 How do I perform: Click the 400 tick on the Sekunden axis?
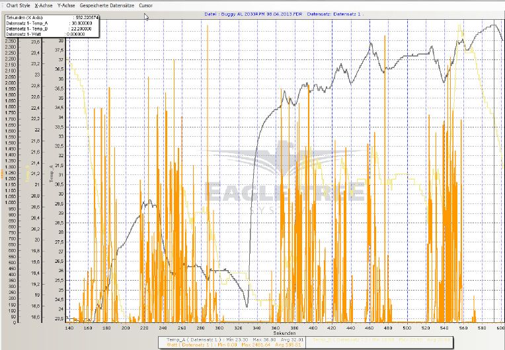[313, 328]
